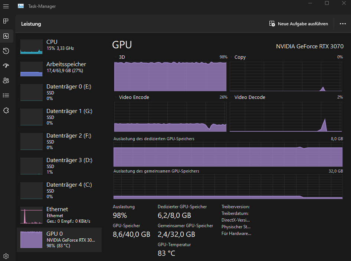The height and width of the screenshot is (261, 351).
Task: Click the 8,0 GB dedicated memory maximum label
Action: (337, 139)
